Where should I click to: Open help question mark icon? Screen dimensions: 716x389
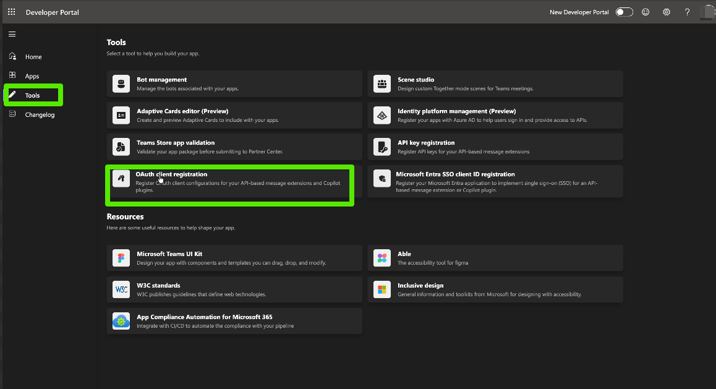tap(687, 12)
